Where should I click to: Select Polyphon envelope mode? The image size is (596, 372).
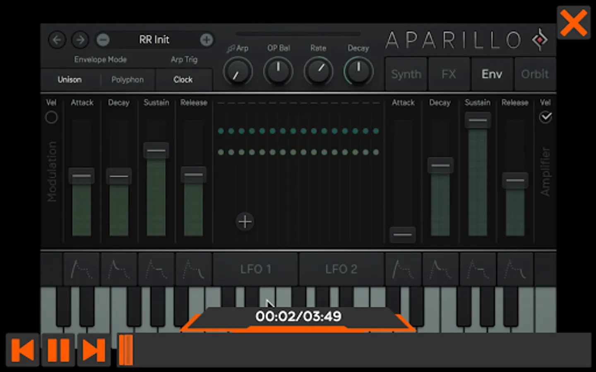point(127,79)
